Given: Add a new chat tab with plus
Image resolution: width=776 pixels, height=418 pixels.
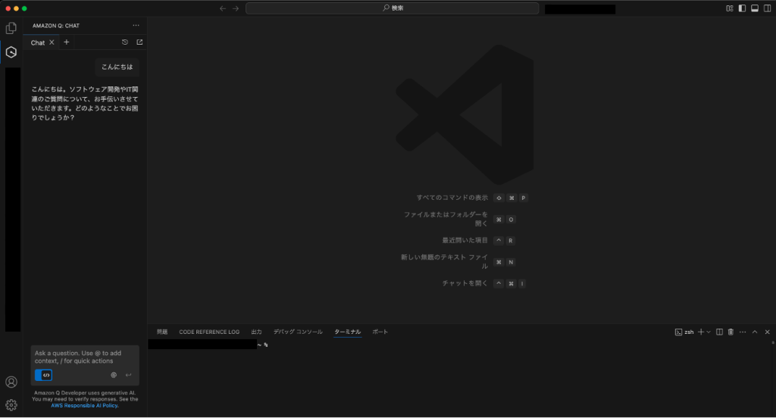Looking at the screenshot, I should [x=67, y=42].
